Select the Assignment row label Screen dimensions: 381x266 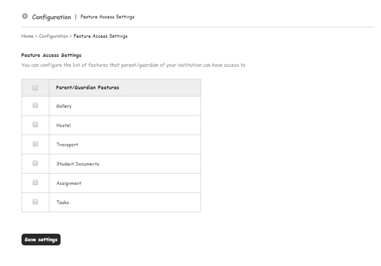69,183
